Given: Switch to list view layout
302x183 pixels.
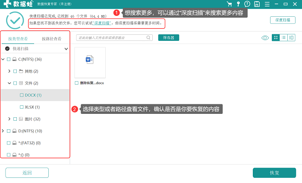Looking at the screenshot, I should [x=283, y=38].
